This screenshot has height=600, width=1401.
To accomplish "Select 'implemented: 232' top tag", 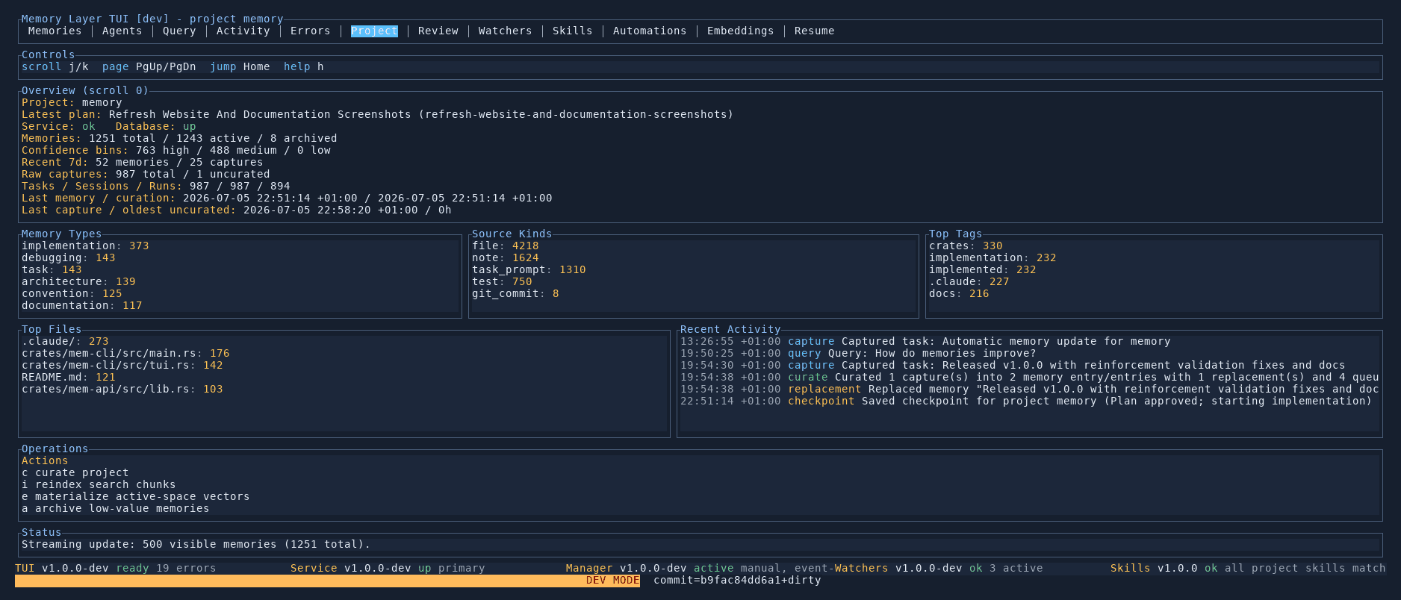I will 983,269.
